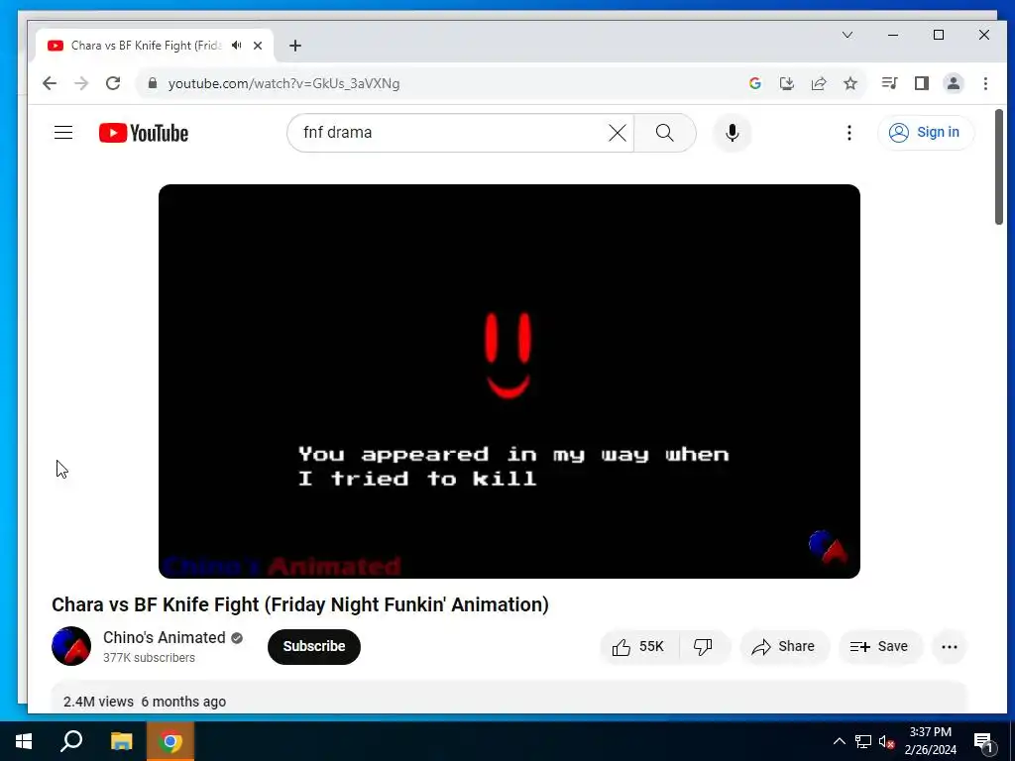This screenshot has height=761, width=1015.
Task: Click the Google icon in address bar
Action: [754, 83]
